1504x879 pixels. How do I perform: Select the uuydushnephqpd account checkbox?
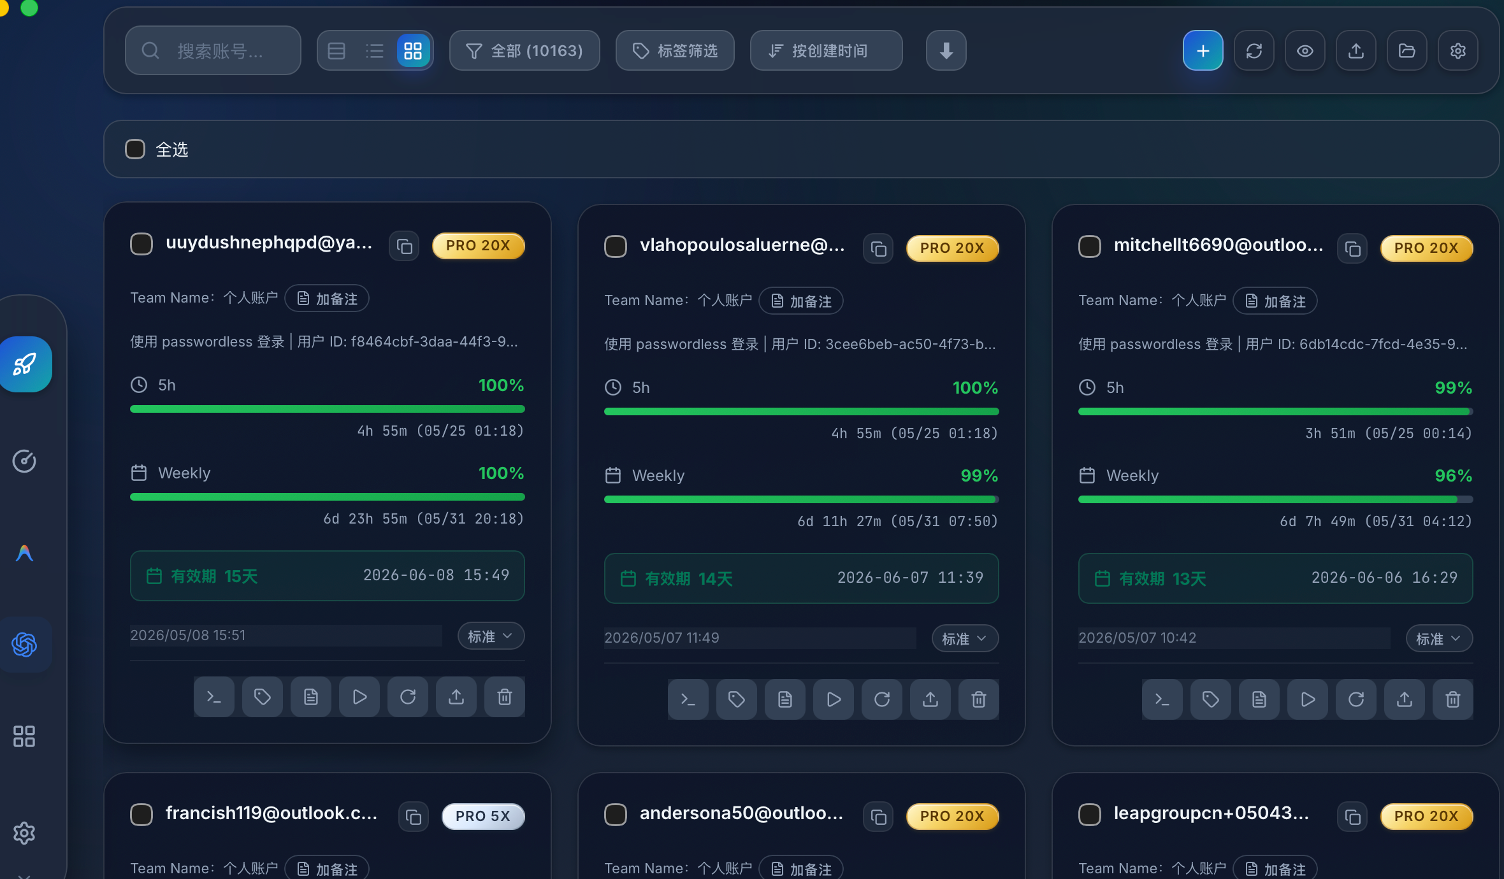[x=141, y=243]
